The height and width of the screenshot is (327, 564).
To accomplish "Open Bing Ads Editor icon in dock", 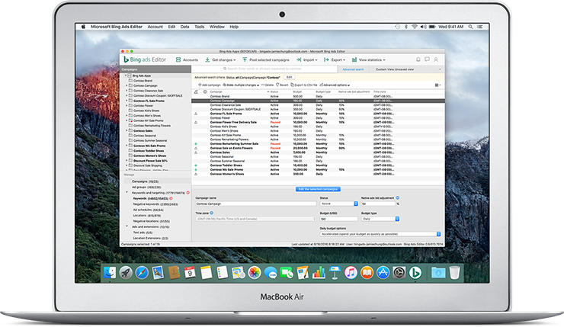I will pos(415,273).
